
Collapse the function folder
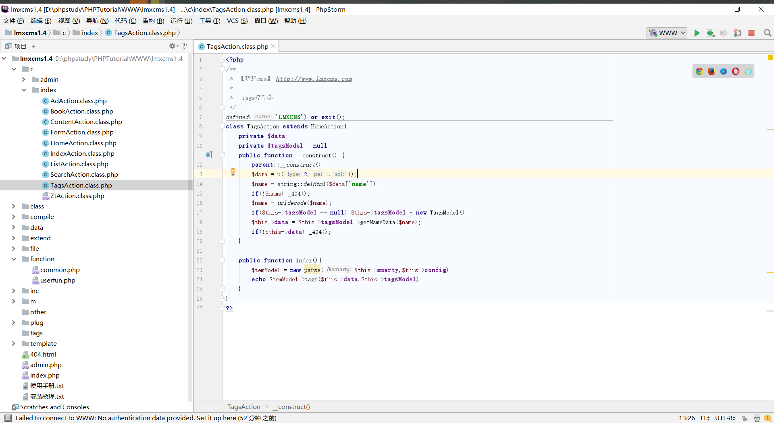point(14,259)
